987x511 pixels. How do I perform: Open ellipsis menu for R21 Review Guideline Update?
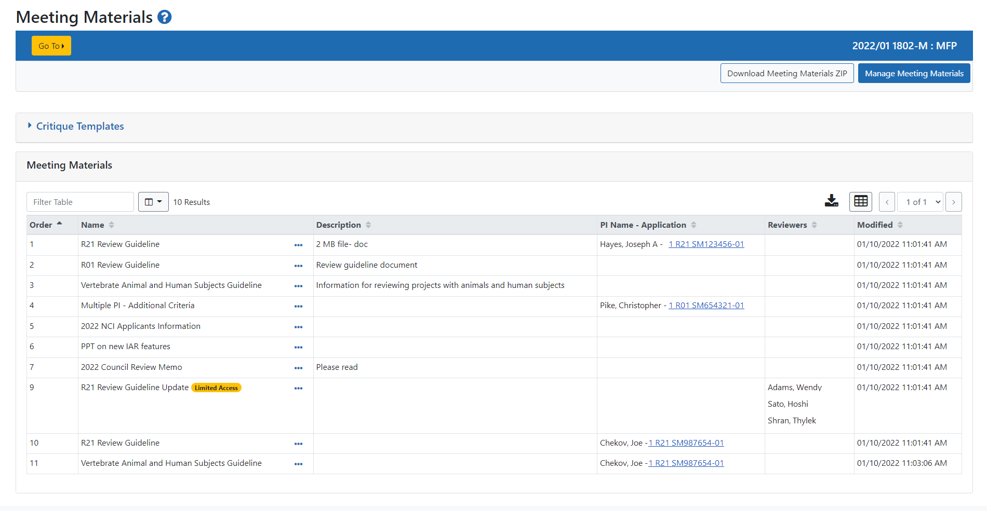(x=298, y=388)
